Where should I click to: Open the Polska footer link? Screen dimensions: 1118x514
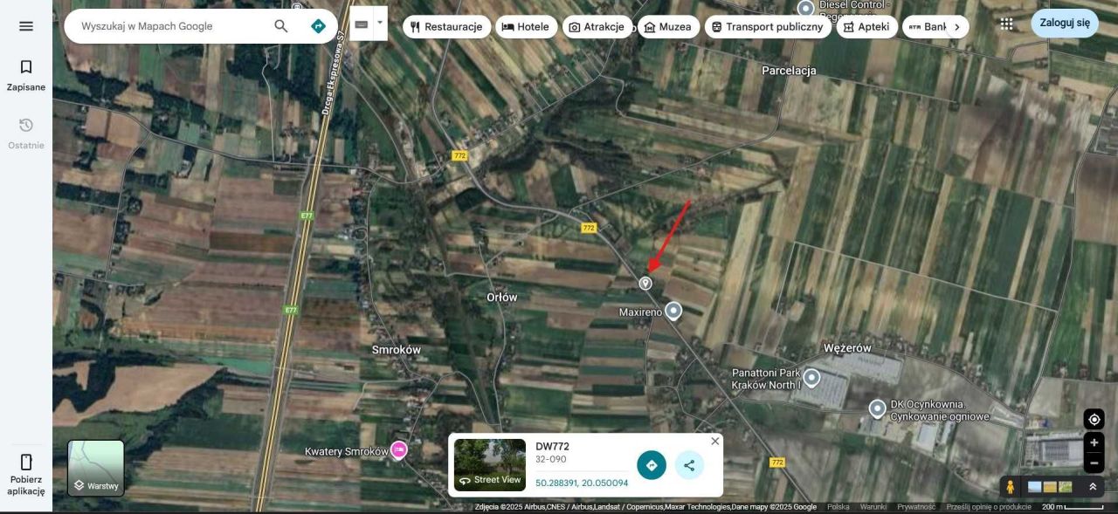838,507
